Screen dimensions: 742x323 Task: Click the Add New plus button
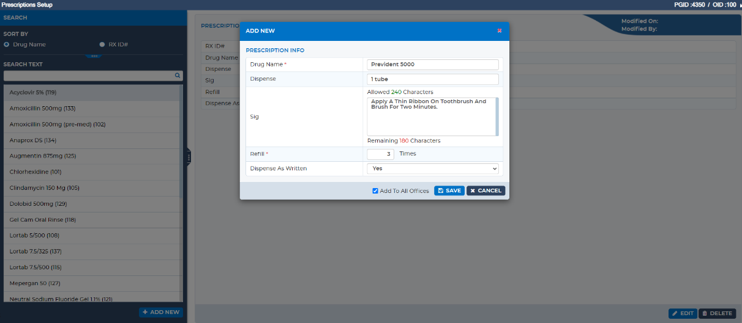(x=161, y=312)
